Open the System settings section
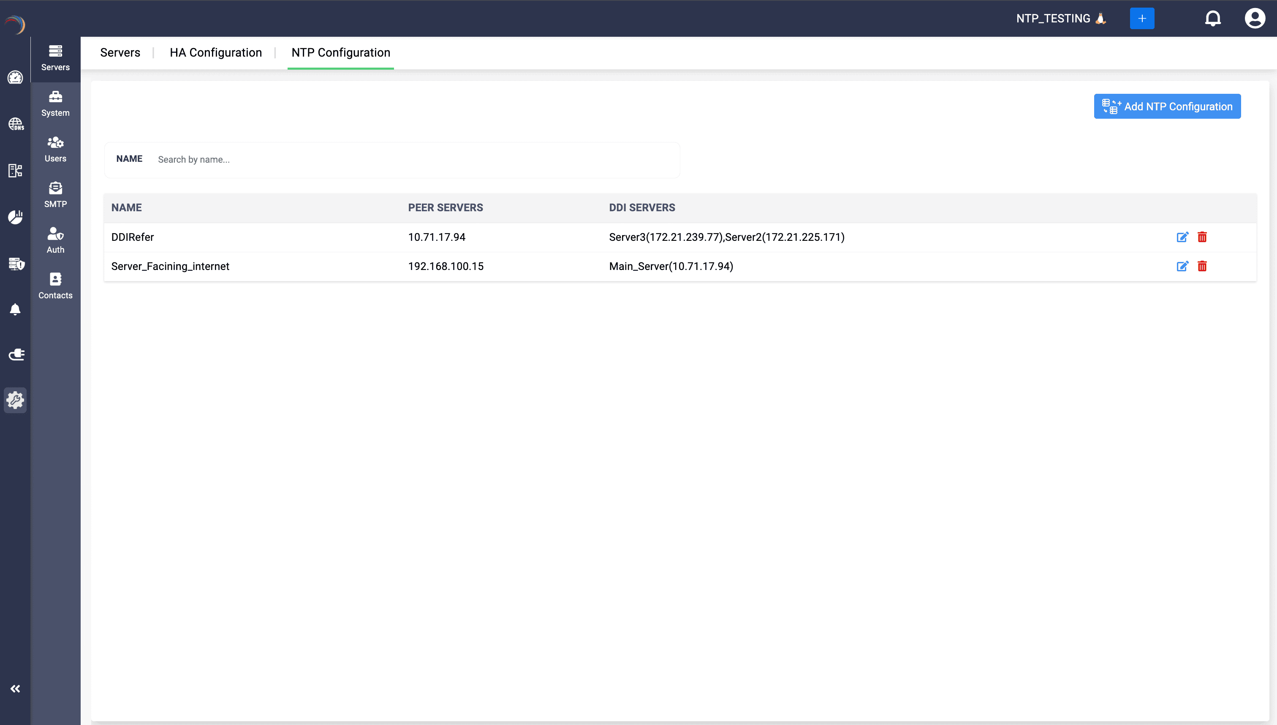1277x725 pixels. [x=55, y=104]
